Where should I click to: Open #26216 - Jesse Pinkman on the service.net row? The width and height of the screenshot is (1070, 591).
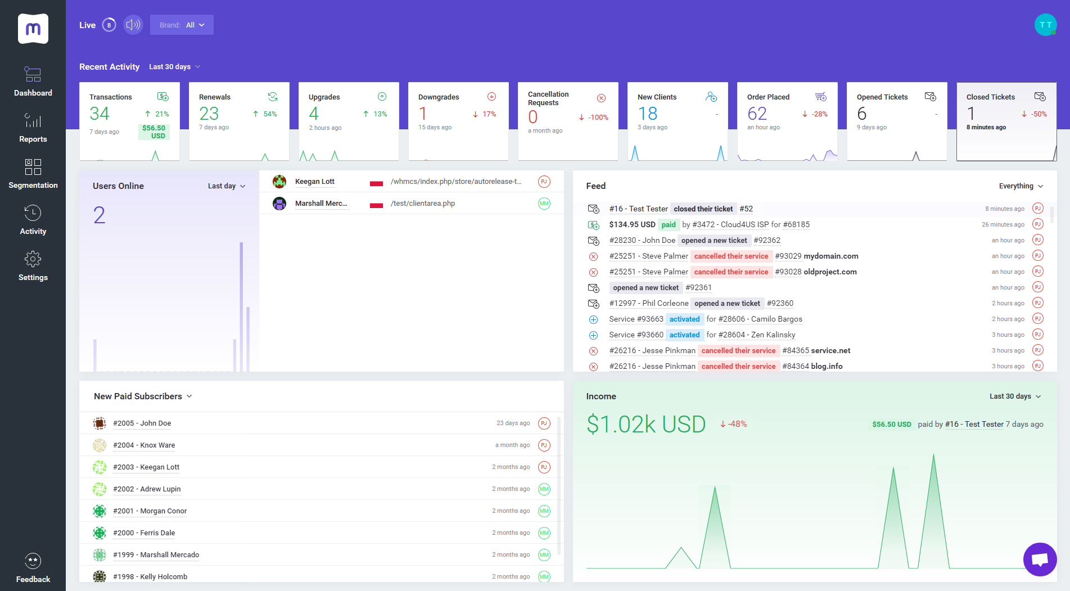click(x=652, y=350)
